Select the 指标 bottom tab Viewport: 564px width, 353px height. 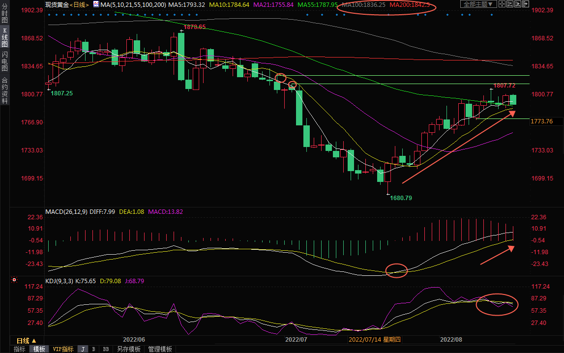tap(20, 349)
